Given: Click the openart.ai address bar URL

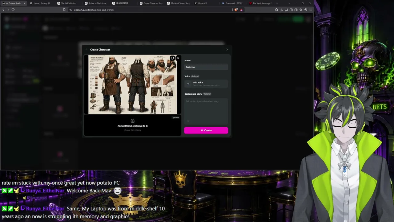Looking at the screenshot, I should coord(94,10).
